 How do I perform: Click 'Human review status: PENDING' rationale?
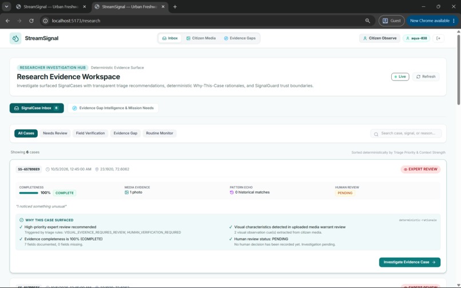click(261, 239)
